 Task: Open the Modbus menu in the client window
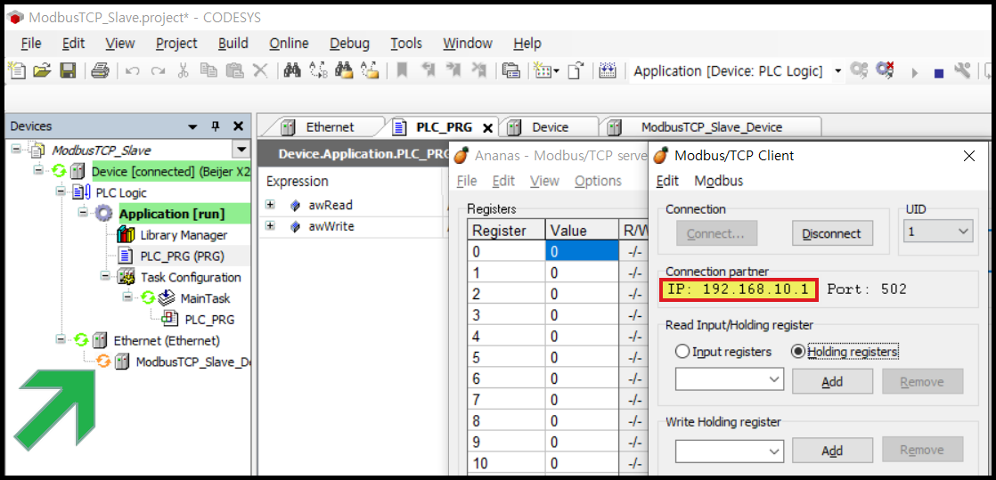coord(718,181)
